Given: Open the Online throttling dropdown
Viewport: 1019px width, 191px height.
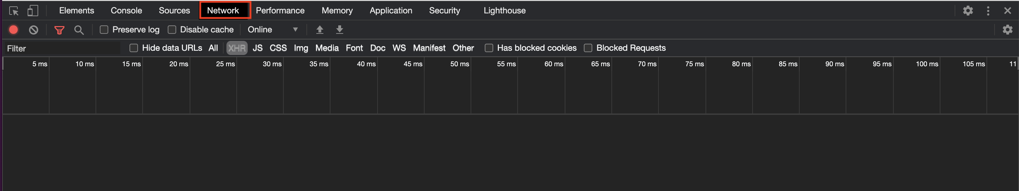Looking at the screenshot, I should pyautogui.click(x=273, y=30).
